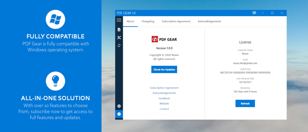
Task: Click the 'License' heading
Action: point(245,42)
